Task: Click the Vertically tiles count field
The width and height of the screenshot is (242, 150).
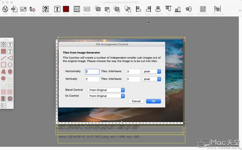Action: click(92, 79)
